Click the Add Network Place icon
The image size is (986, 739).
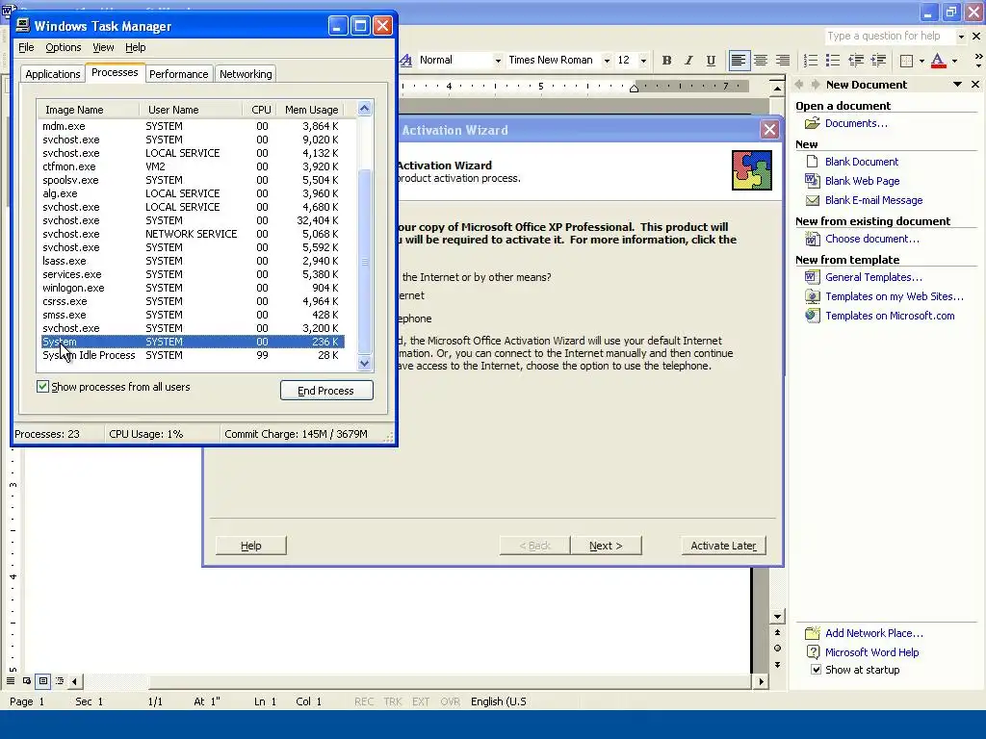pyautogui.click(x=813, y=633)
